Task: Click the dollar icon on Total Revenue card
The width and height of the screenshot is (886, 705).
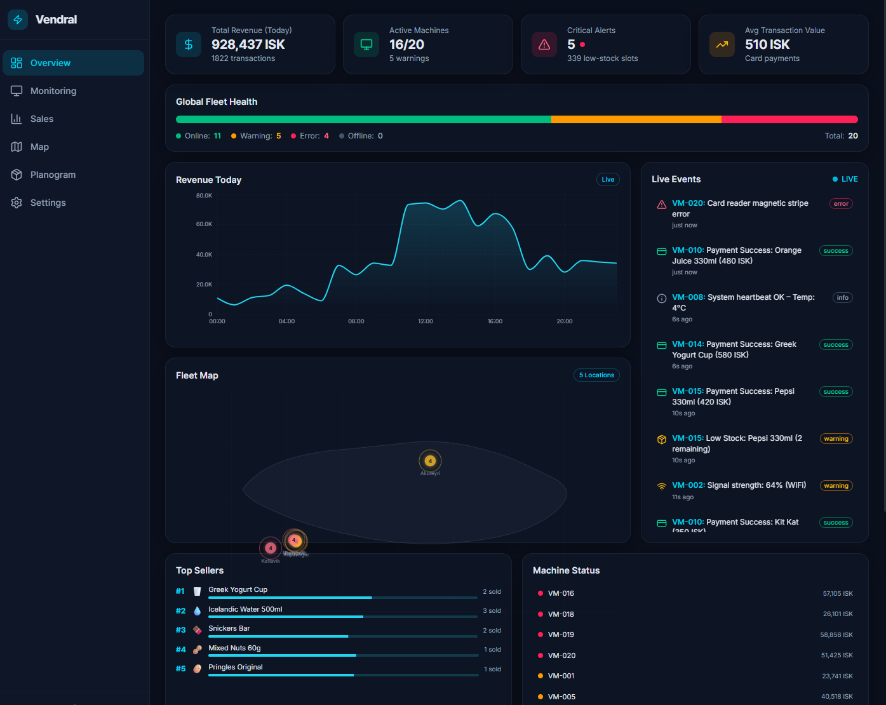Action: pyautogui.click(x=189, y=44)
